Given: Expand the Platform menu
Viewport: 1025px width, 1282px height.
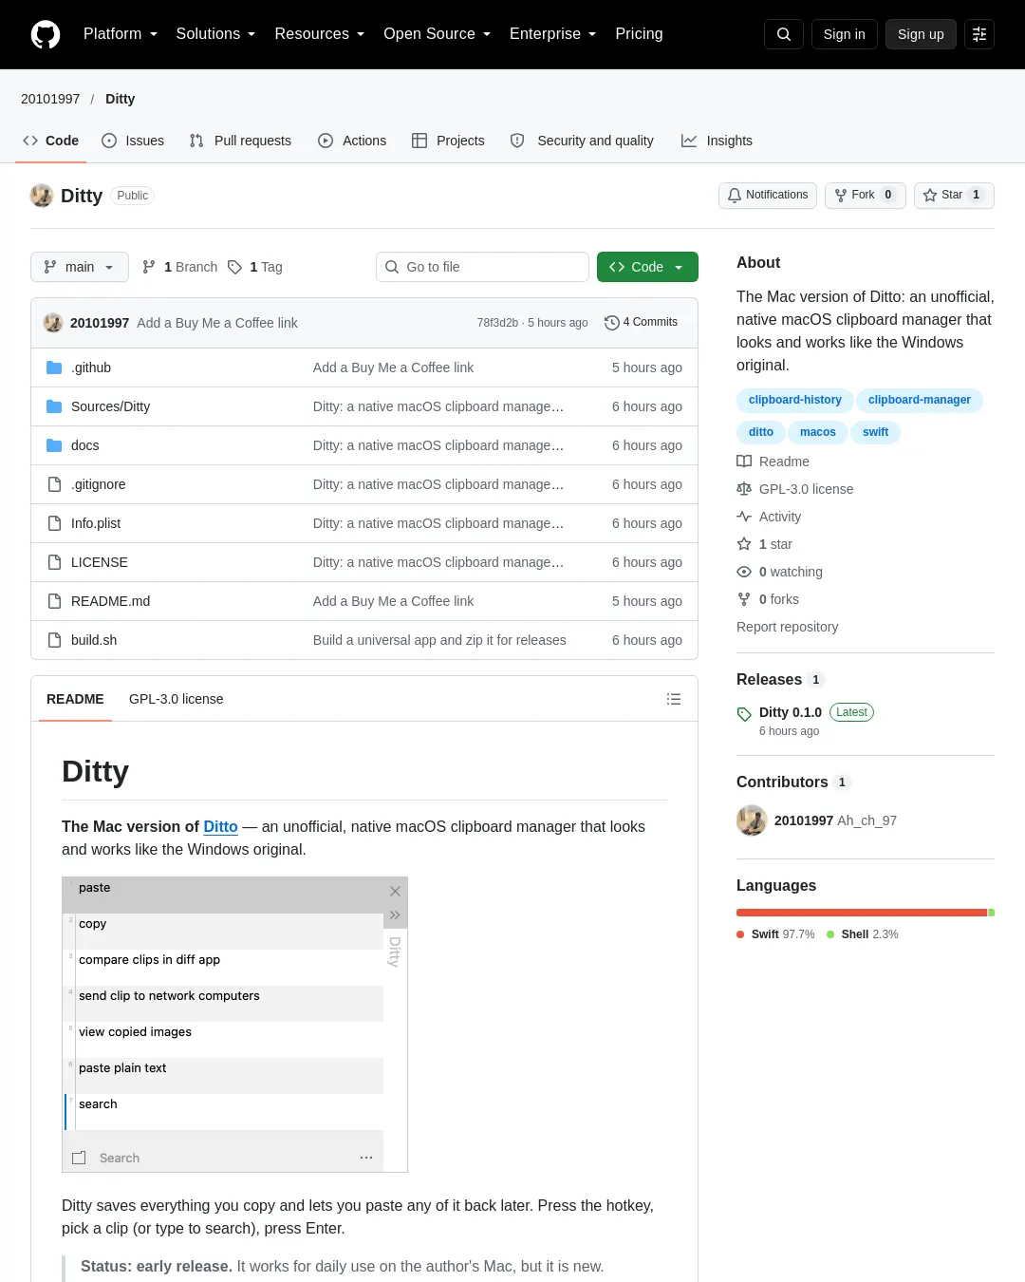Looking at the screenshot, I should (121, 34).
